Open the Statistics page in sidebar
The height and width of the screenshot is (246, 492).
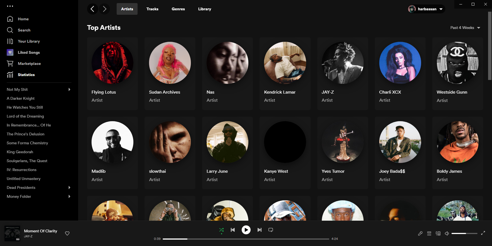click(26, 75)
